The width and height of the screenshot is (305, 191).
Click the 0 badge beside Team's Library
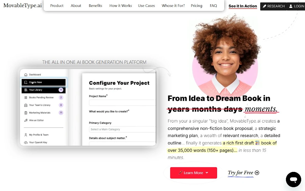[x=61, y=105]
